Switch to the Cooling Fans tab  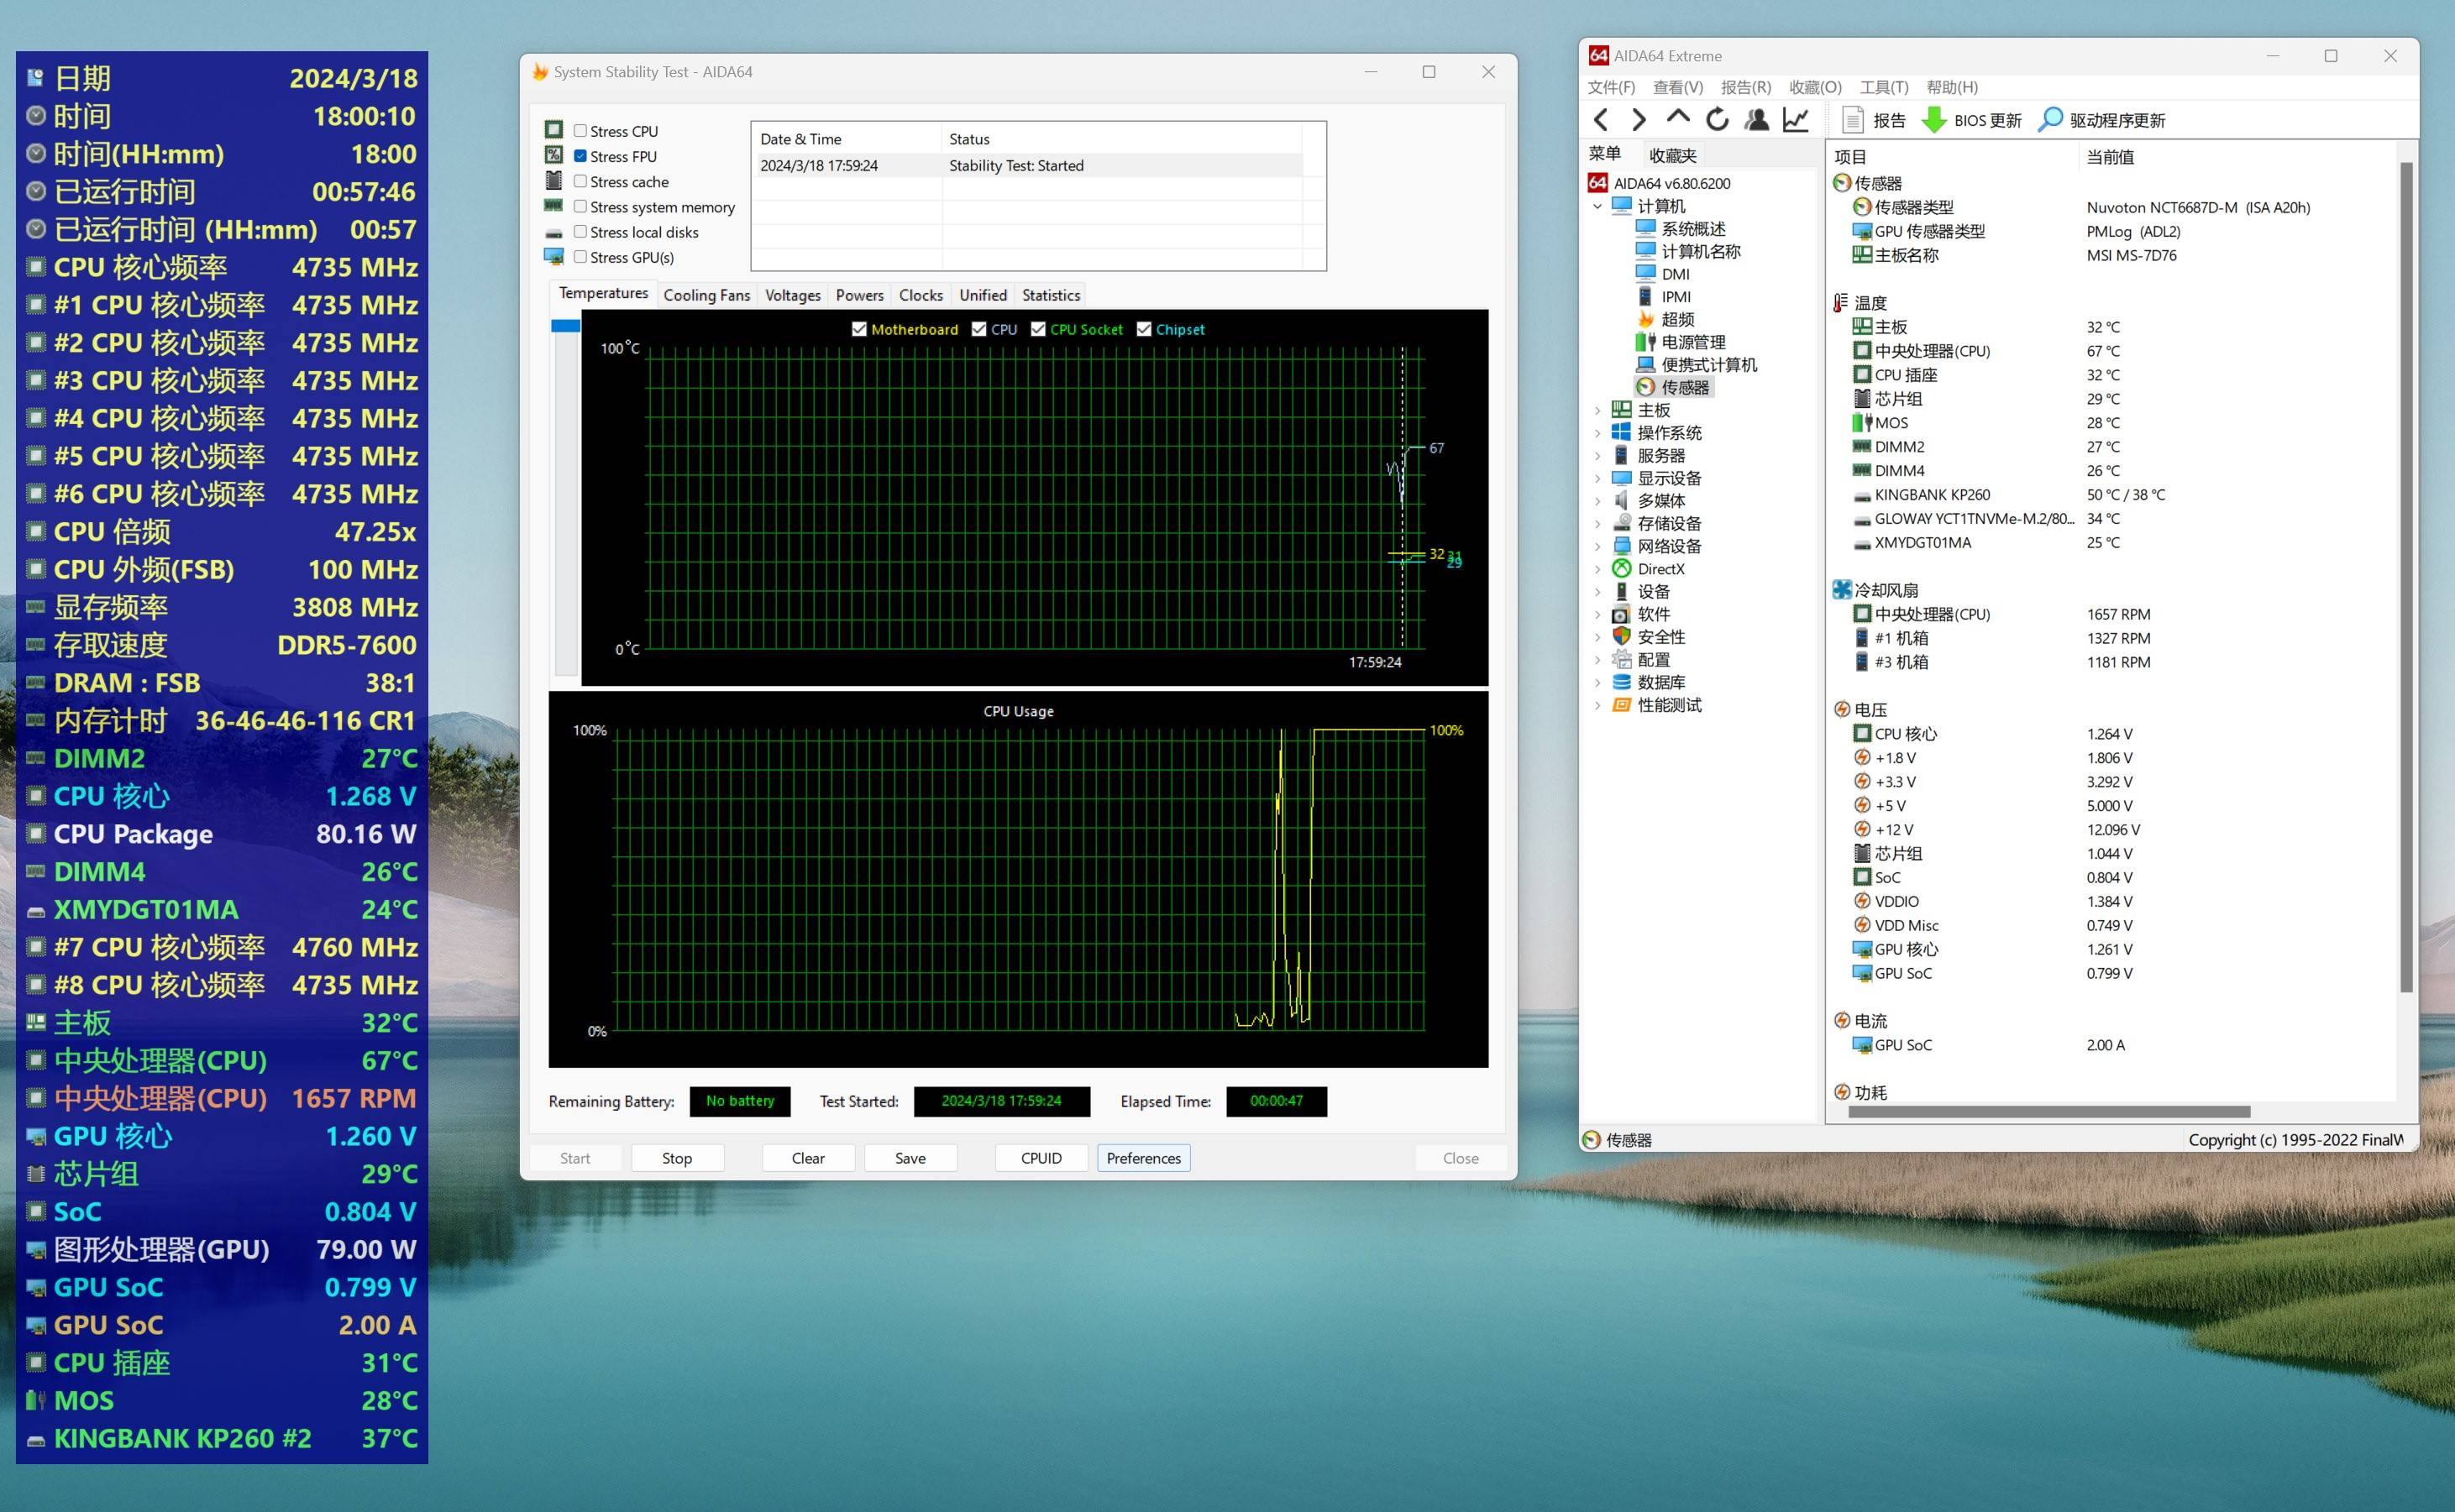(x=706, y=295)
